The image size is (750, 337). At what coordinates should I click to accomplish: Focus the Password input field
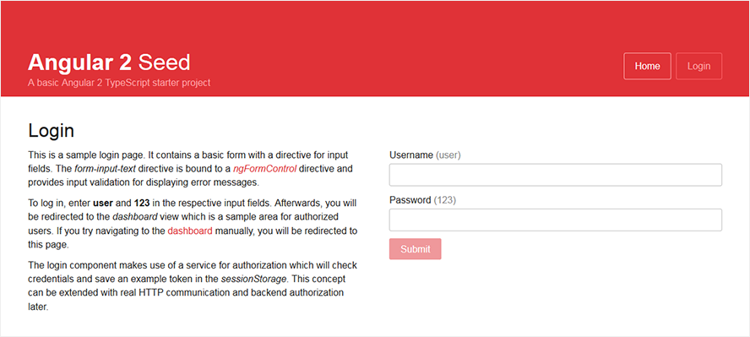tap(556, 220)
